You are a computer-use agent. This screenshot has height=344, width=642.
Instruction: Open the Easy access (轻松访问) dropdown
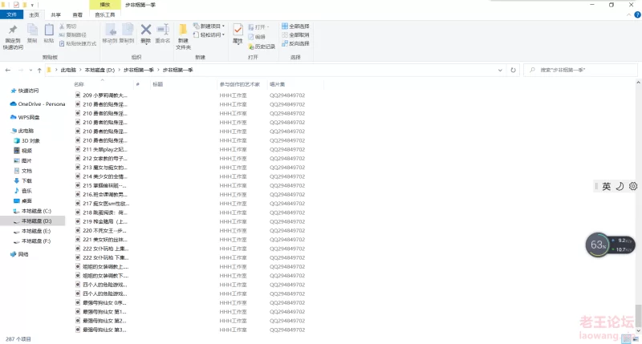[209, 34]
